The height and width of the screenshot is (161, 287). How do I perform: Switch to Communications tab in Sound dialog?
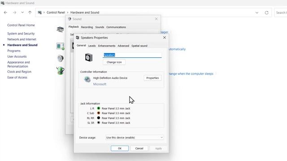pos(116,27)
